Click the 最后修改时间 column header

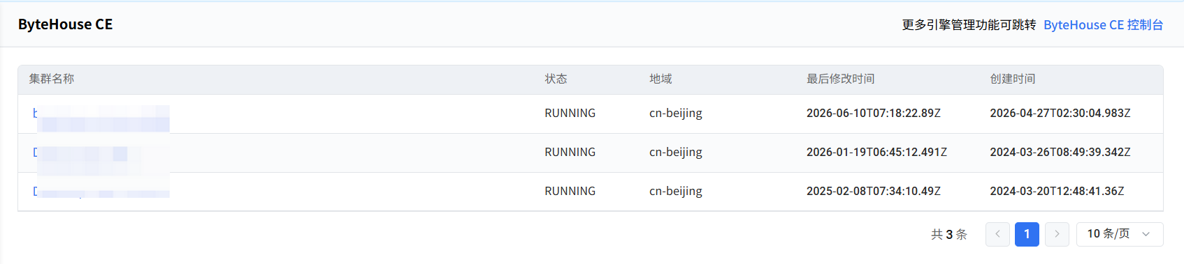840,79
